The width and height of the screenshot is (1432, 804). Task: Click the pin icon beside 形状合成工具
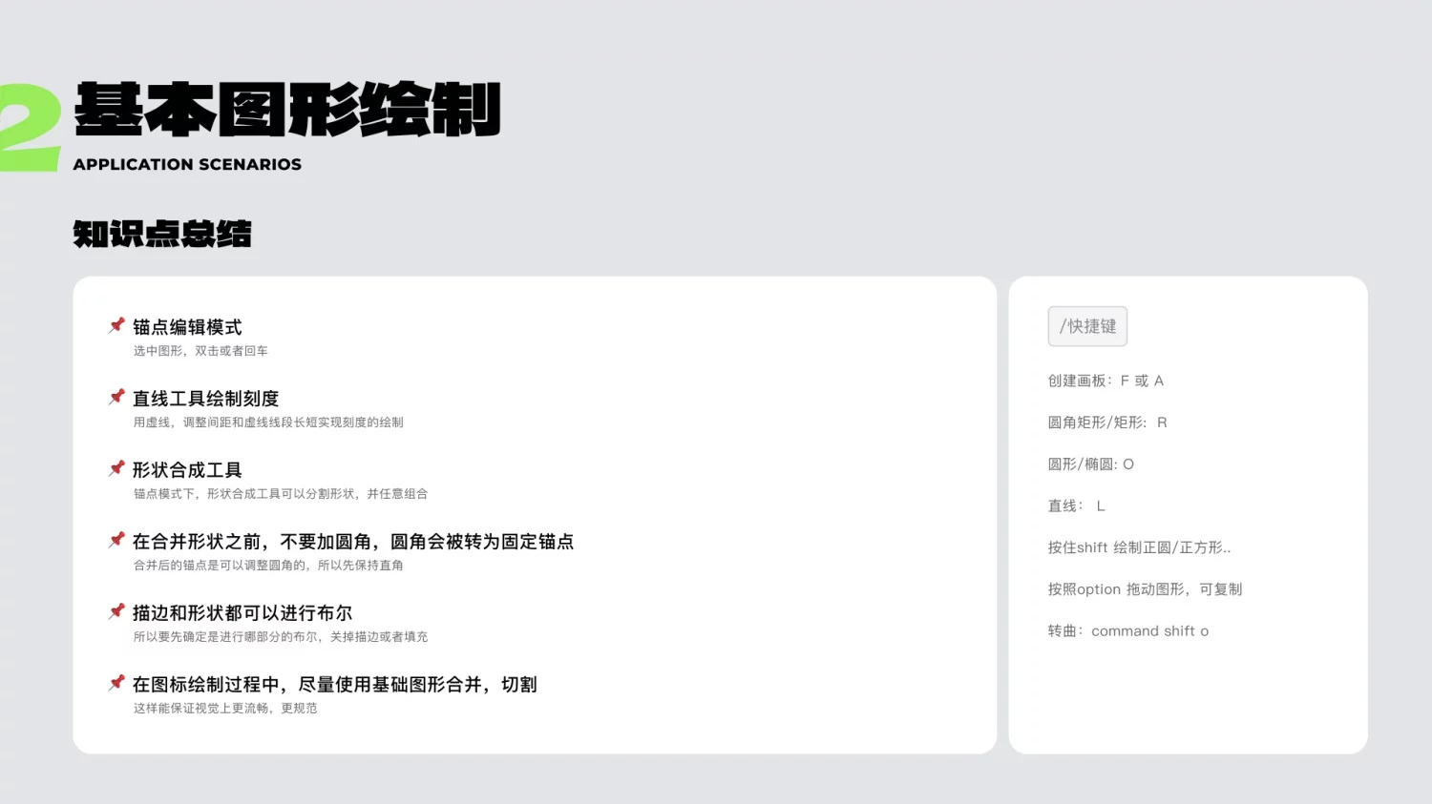tap(116, 467)
